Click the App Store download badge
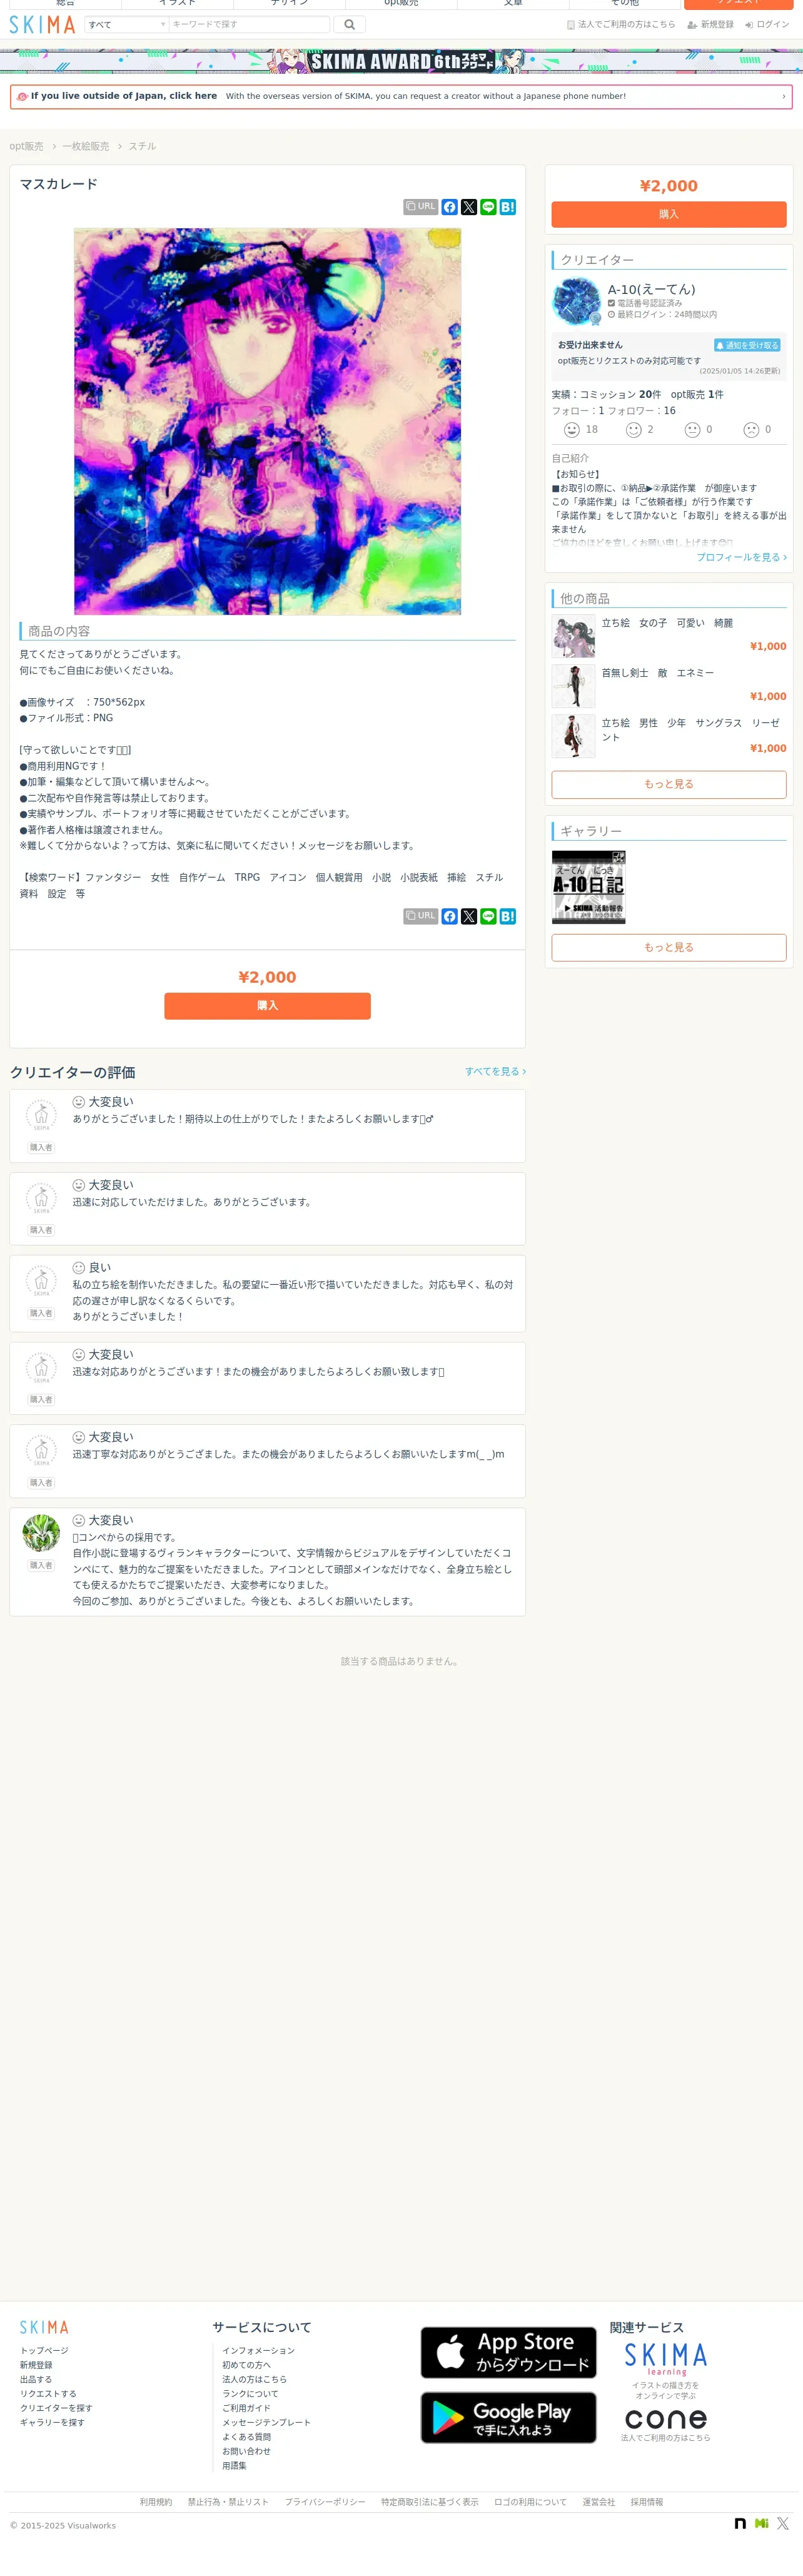 click(x=508, y=2352)
